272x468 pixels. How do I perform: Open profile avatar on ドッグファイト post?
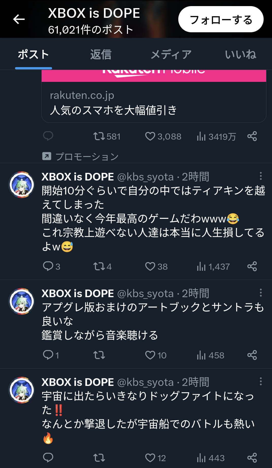tap(22, 390)
